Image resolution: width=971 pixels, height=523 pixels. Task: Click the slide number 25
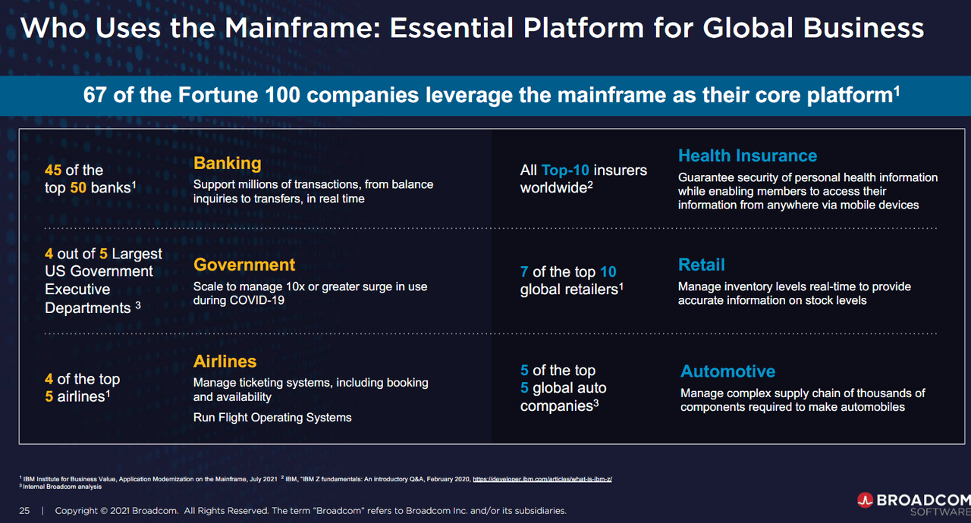tap(24, 511)
